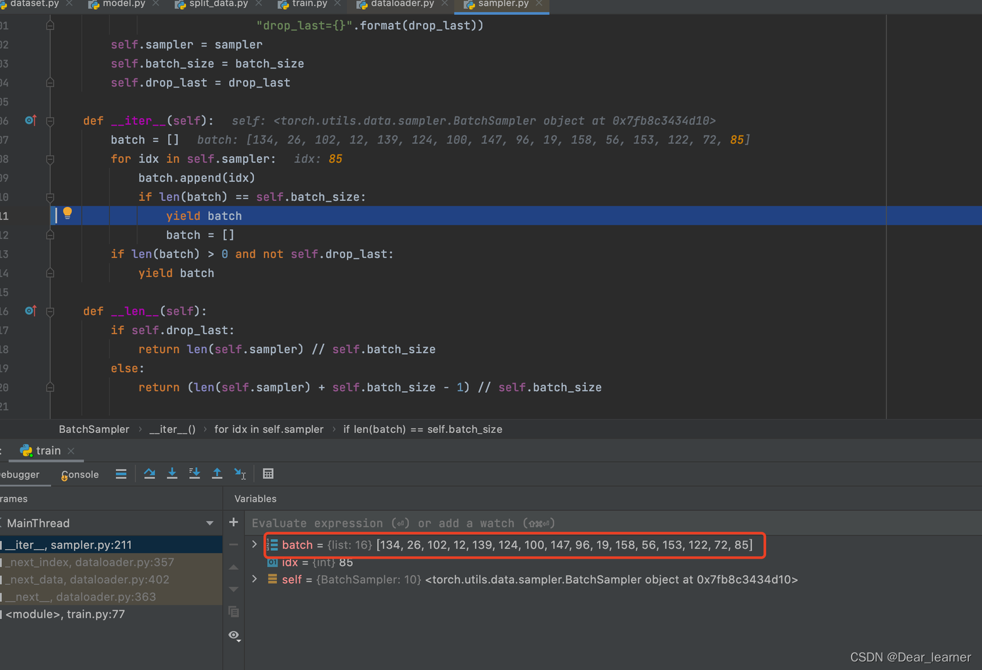982x670 pixels.
Task: Click the Show Execution Point icon
Action: click(121, 474)
